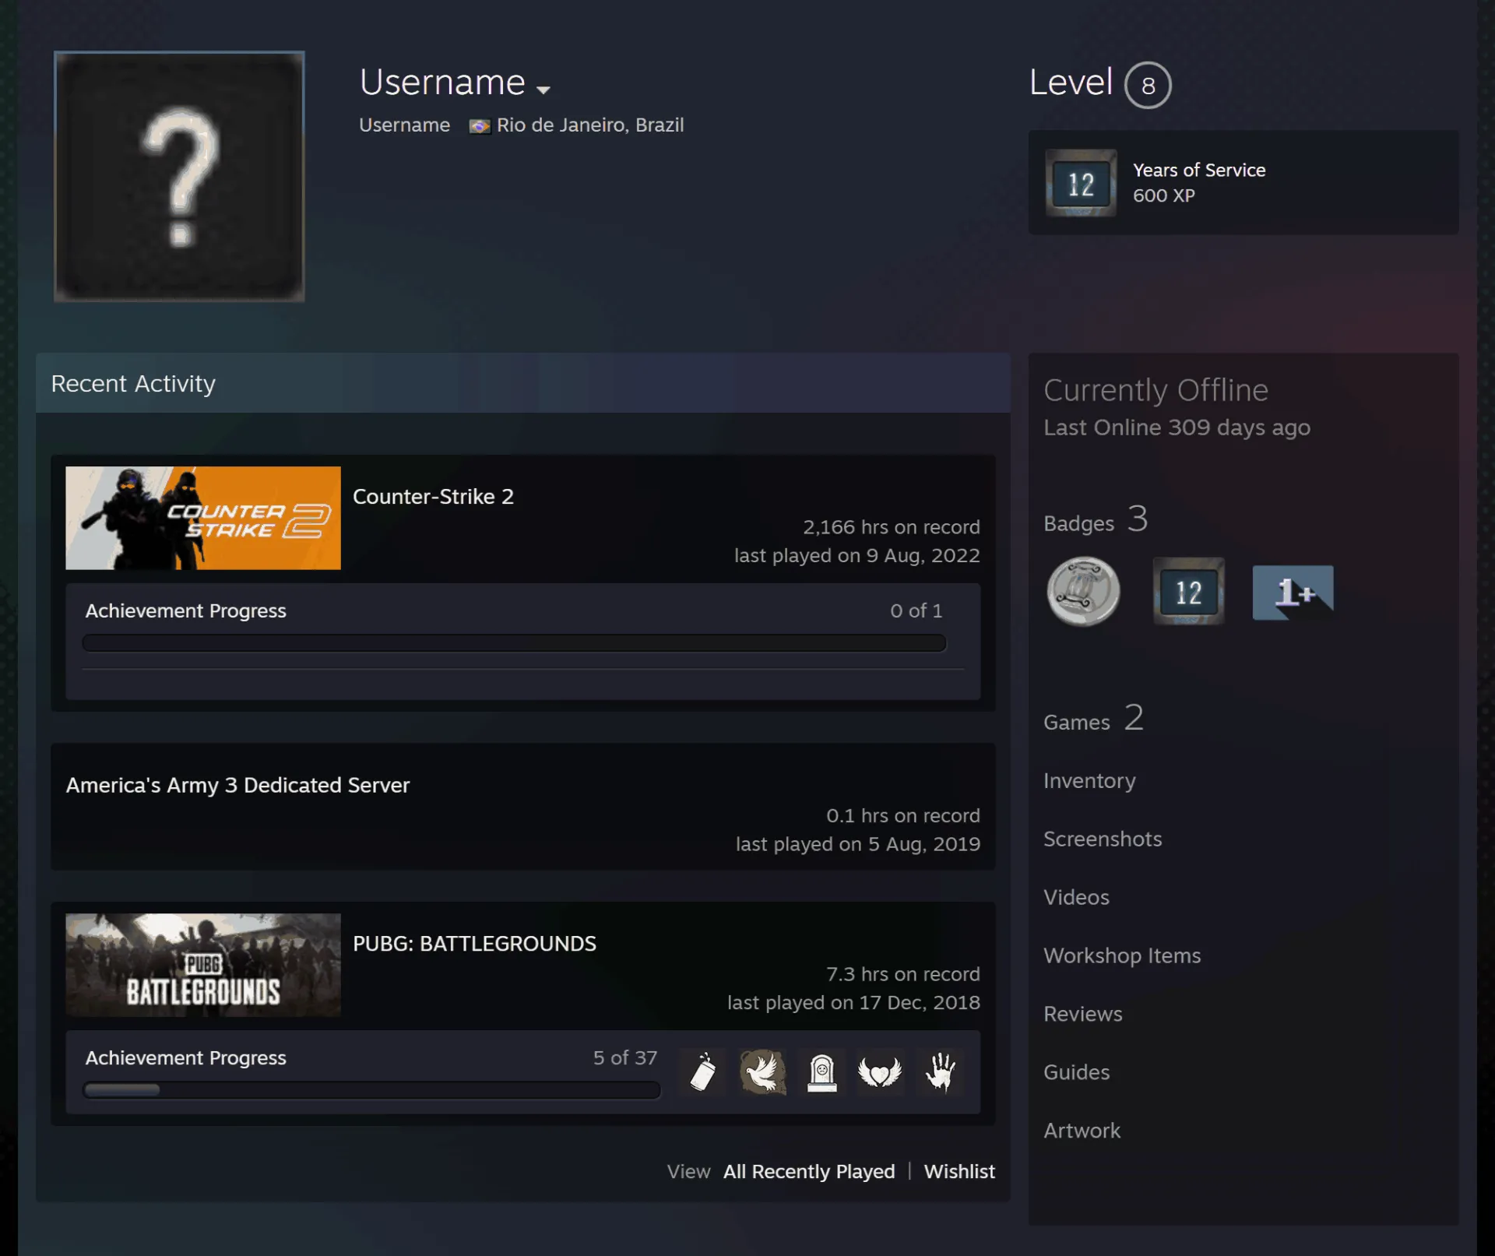Click the Brazil flag icon beside the location
The height and width of the screenshot is (1256, 1495).
(x=480, y=126)
